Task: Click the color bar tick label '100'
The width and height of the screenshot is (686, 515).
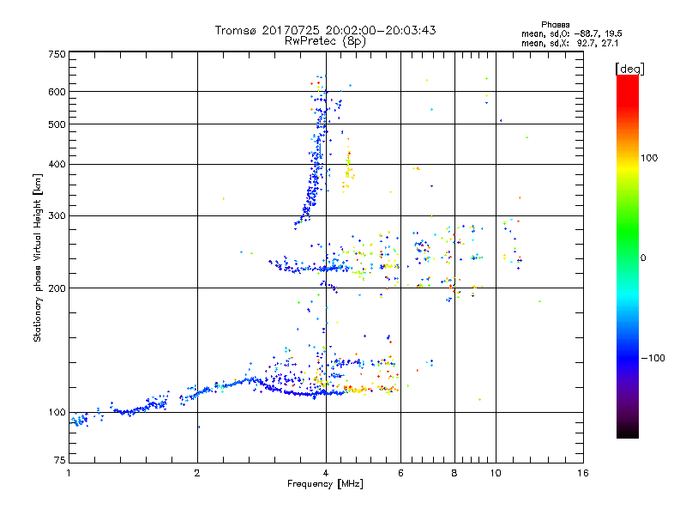Action: [649, 158]
